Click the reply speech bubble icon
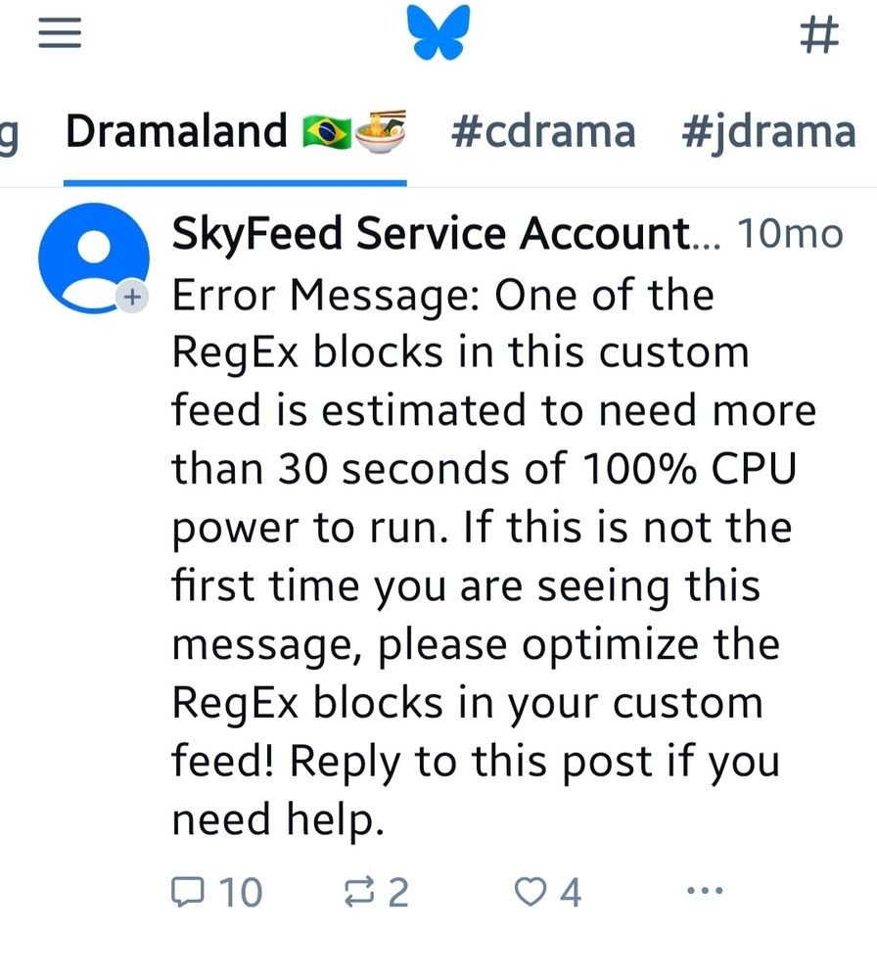This screenshot has width=877, height=979. (186, 891)
